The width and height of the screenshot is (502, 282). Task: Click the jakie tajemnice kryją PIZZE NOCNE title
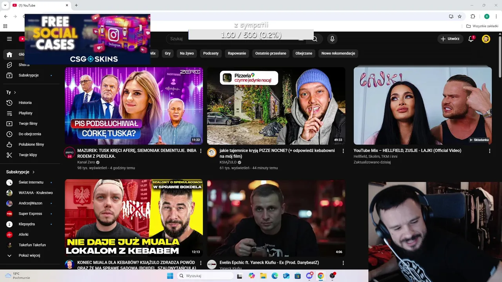point(277,153)
